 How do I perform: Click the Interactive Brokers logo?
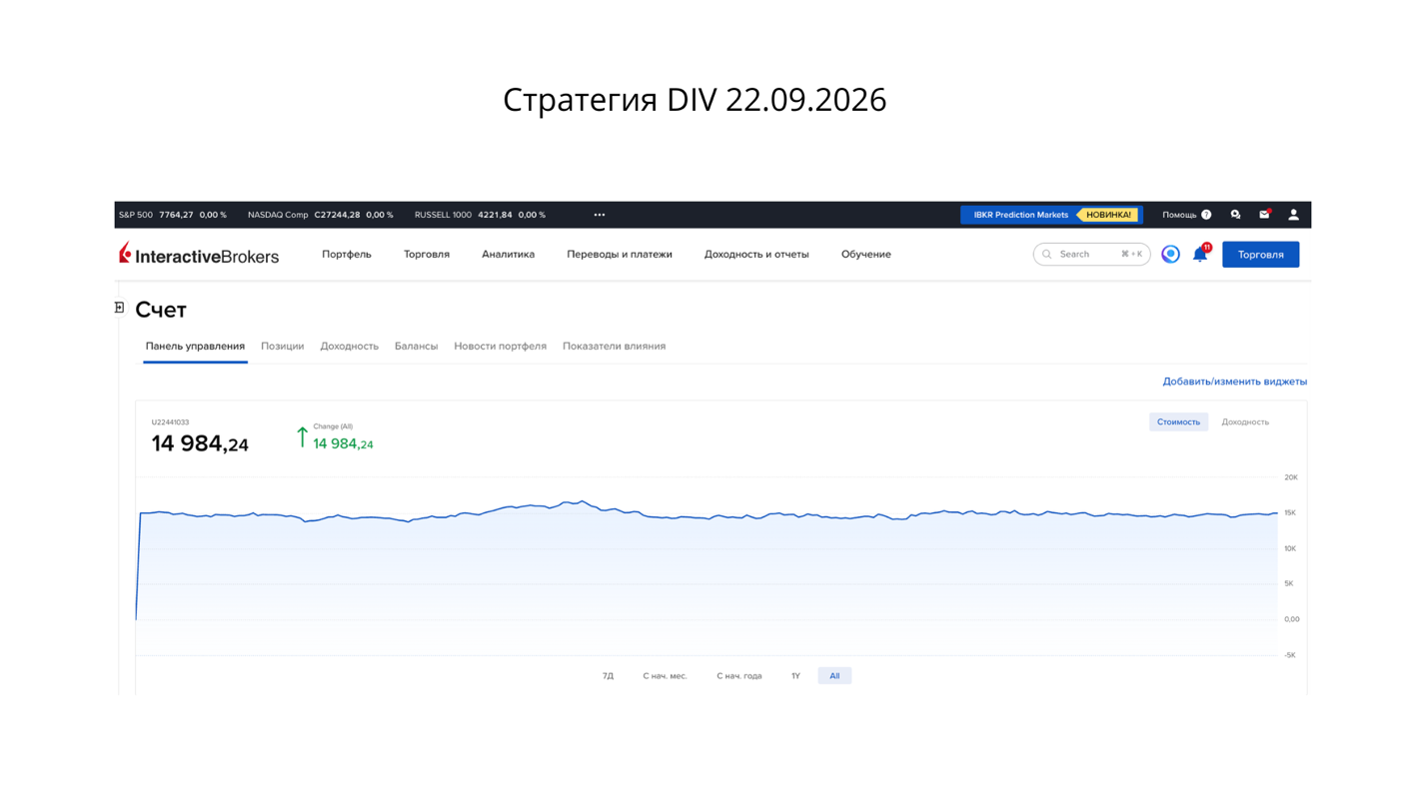(x=199, y=255)
